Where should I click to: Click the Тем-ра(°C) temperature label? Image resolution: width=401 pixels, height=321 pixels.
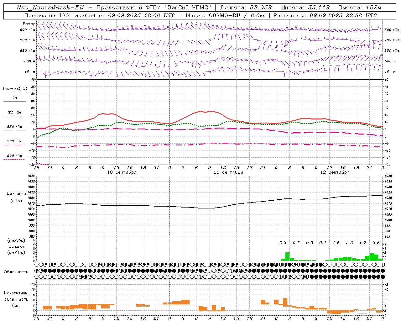tap(15, 89)
